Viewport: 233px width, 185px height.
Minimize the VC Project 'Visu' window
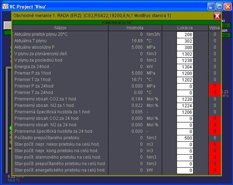(x=211, y=6)
